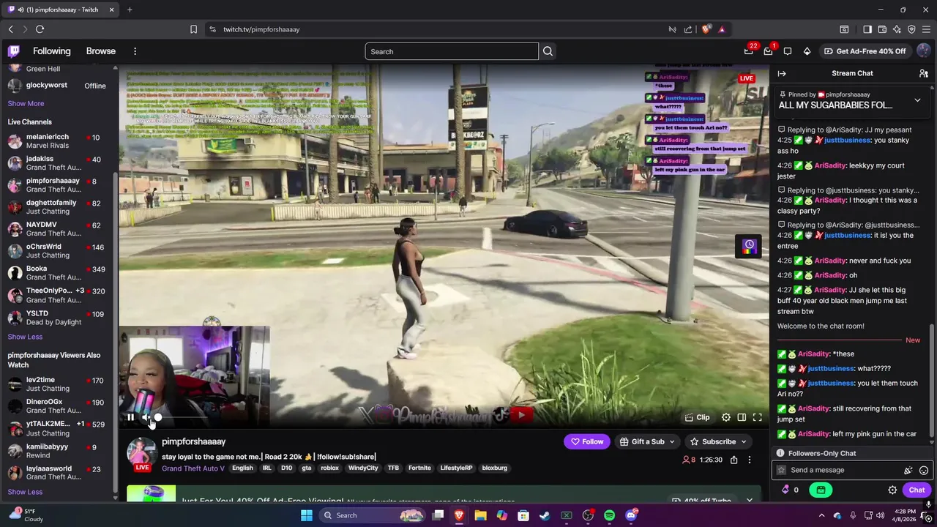Open the Gift a Sub dropdown
Viewport: 937px width, 527px height.
(647, 441)
